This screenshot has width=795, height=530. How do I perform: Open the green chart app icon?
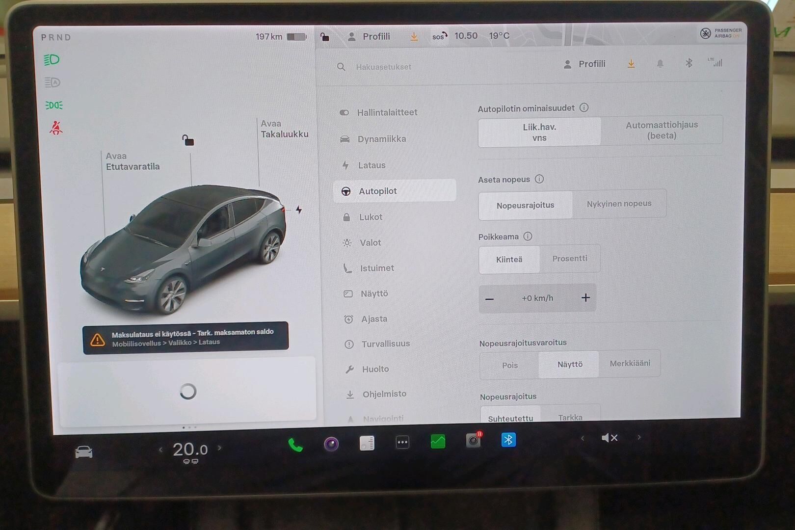pyautogui.click(x=438, y=442)
